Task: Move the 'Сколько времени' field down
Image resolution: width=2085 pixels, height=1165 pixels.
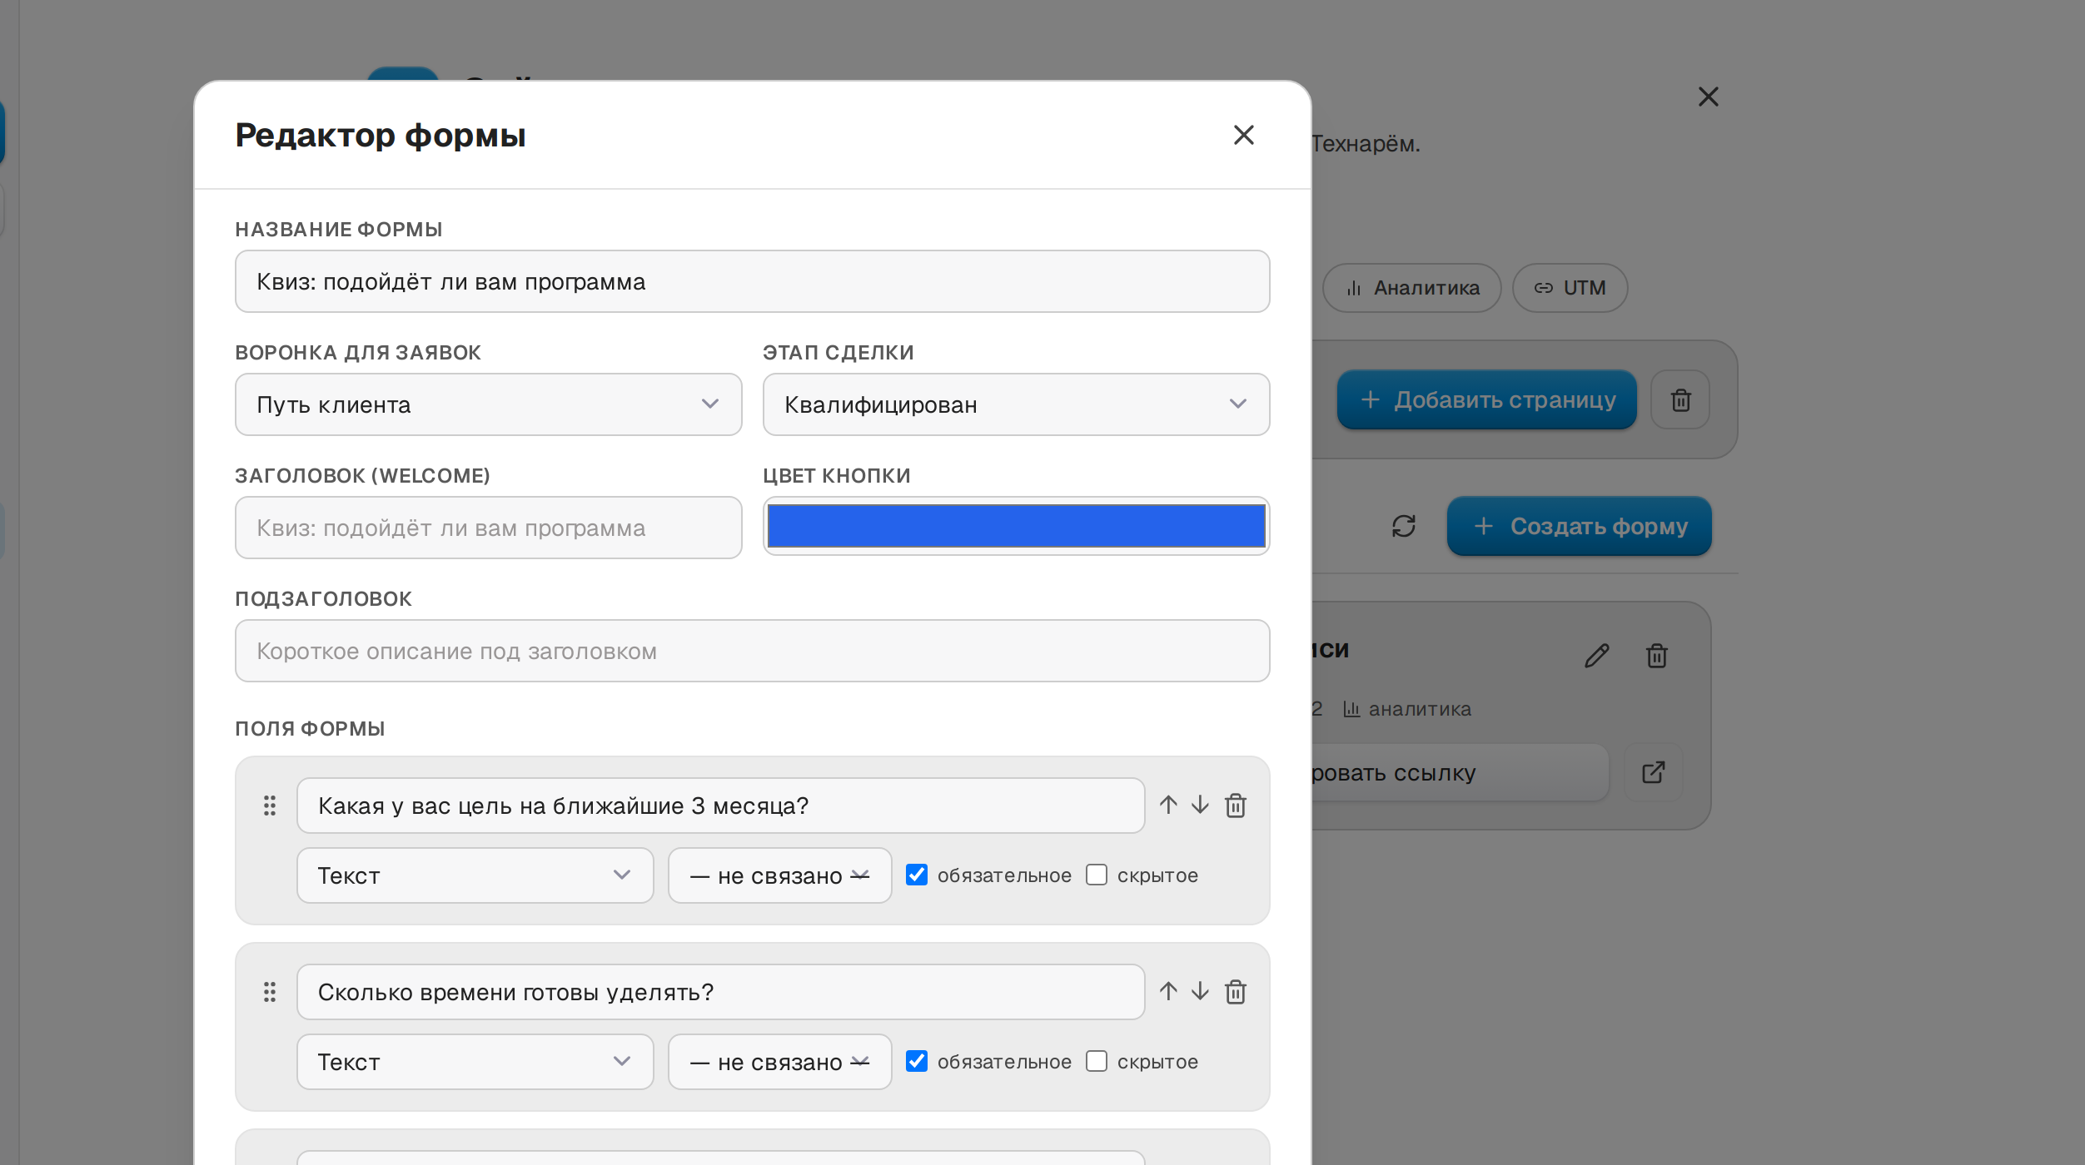Action: (x=1200, y=991)
